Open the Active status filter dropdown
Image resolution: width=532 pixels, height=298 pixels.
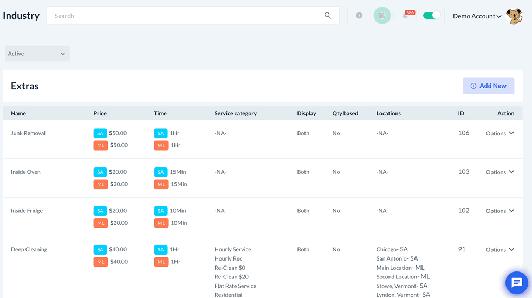click(37, 54)
